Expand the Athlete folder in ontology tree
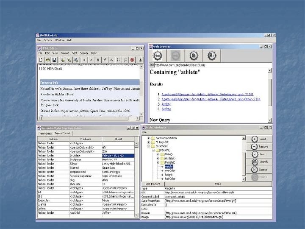 point(158,158)
